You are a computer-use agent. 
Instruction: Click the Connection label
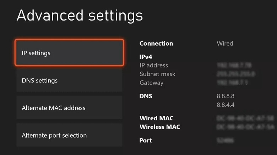pyautogui.click(x=156, y=44)
